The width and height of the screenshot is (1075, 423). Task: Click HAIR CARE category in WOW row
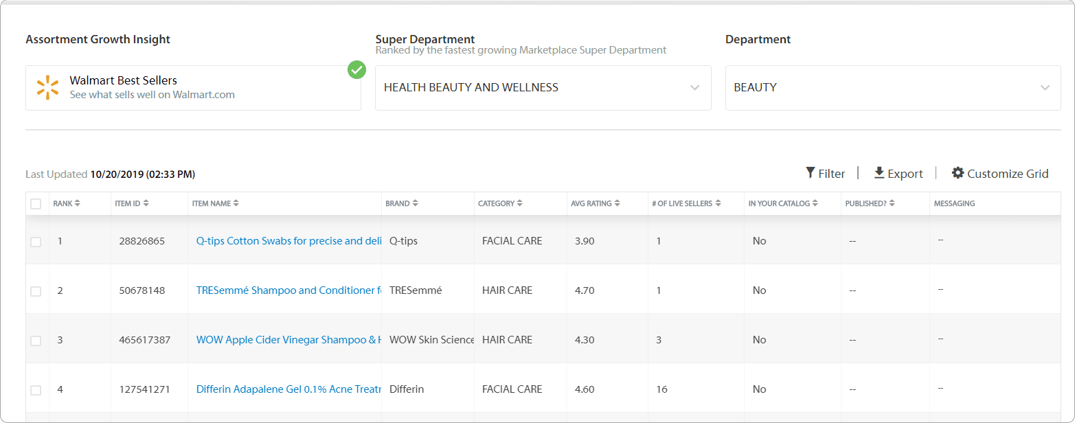pyautogui.click(x=507, y=340)
